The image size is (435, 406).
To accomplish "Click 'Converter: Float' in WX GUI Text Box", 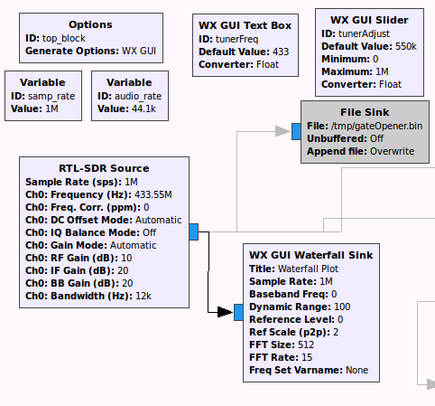I will 238,64.
